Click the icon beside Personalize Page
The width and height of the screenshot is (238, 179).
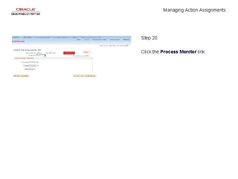[127, 45]
